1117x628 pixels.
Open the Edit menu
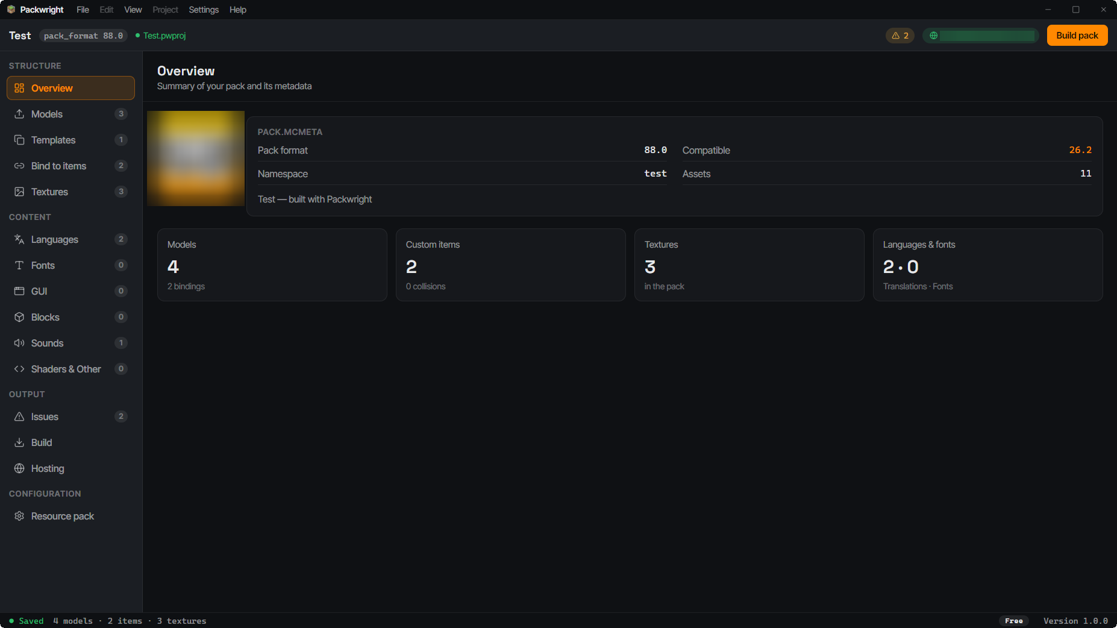(107, 10)
